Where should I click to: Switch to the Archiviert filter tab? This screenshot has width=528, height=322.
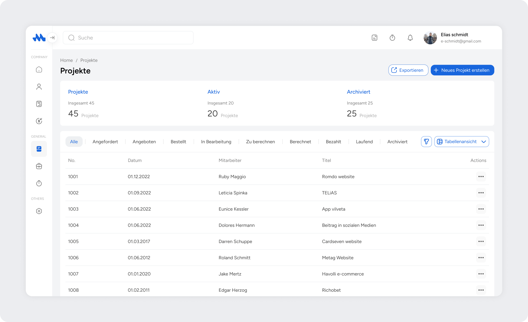[x=397, y=141]
